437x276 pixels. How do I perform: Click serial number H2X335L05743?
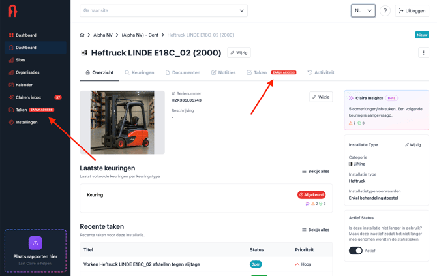(x=187, y=100)
